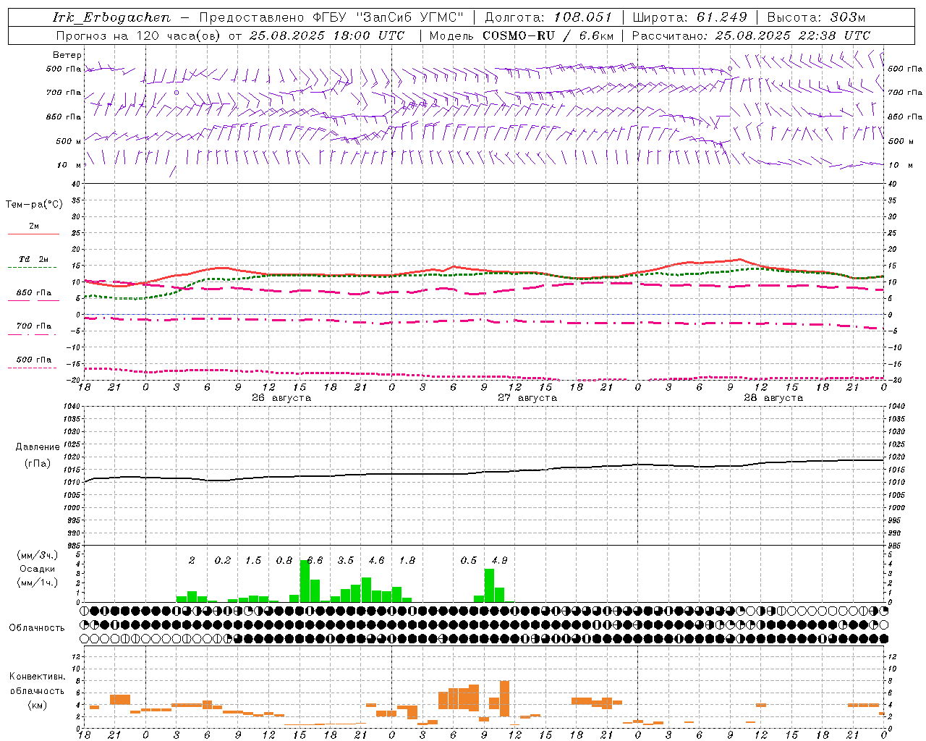926x741 pixels.
Task: Click the station name Irk_Erbogachen in header
Action: [x=112, y=17]
